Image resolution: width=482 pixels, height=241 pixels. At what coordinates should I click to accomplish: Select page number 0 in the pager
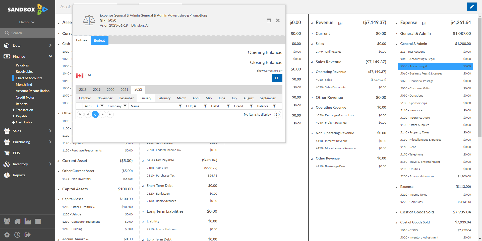tap(95, 114)
